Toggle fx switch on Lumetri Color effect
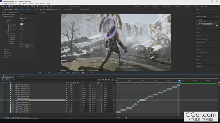The height and width of the screenshot is (123, 220). pyautogui.click(x=3, y=14)
